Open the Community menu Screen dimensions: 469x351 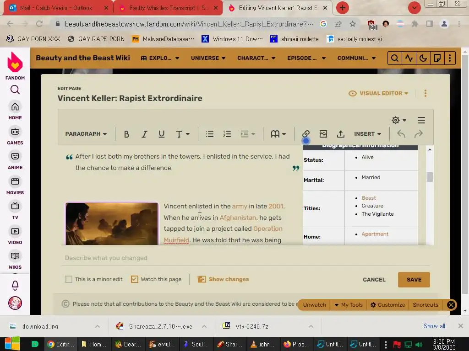point(356,58)
